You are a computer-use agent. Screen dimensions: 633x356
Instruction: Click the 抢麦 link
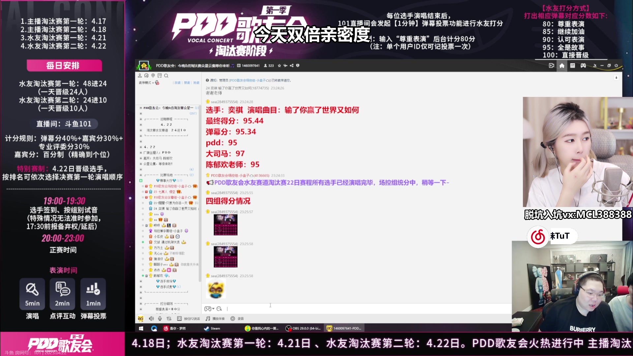tap(196, 83)
